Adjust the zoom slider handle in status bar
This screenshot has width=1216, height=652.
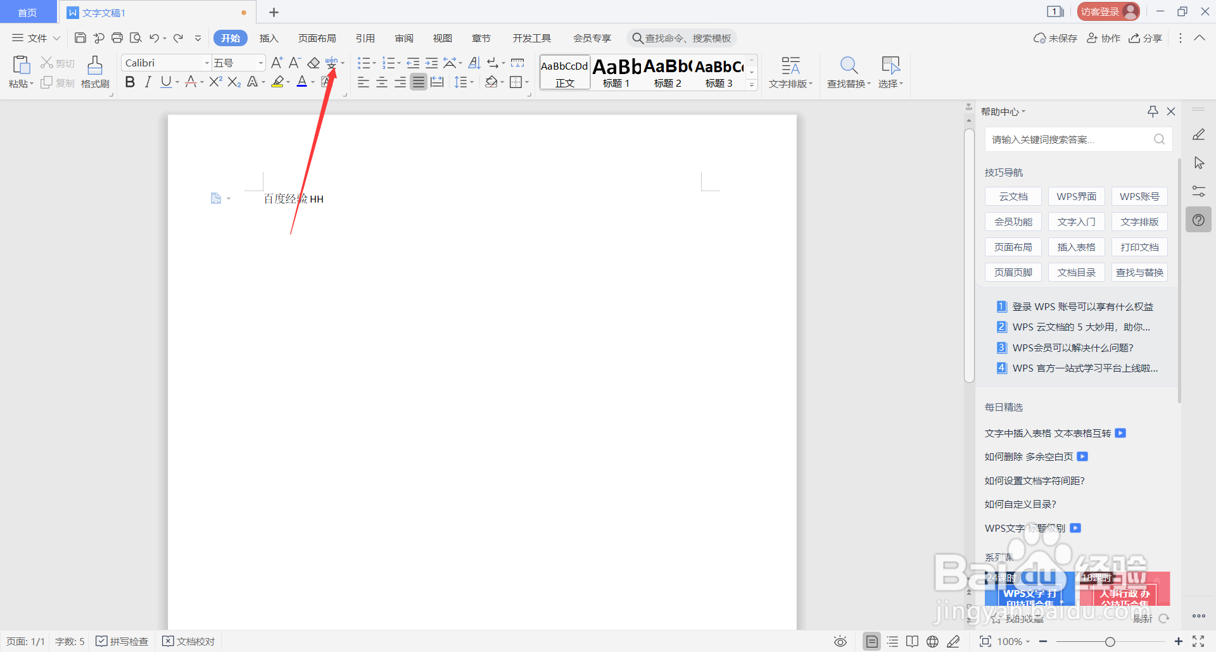point(1110,641)
